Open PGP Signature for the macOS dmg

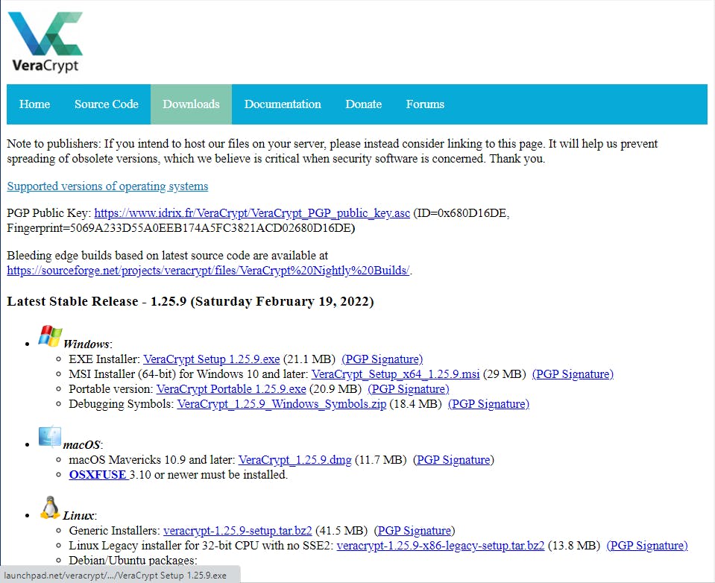coord(453,460)
